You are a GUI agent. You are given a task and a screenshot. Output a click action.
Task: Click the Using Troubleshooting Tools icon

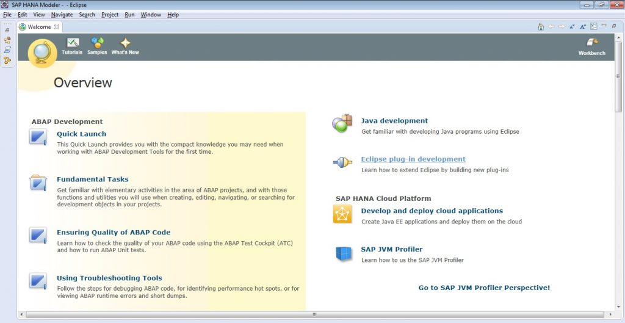click(38, 281)
